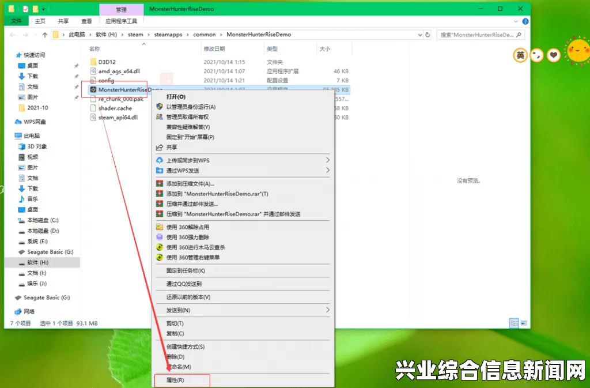590x388 pixels.
Task: Switch to large icons view in status bar
Action: tap(523, 323)
